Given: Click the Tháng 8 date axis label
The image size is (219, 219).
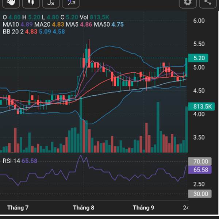Looking at the screenshot, I should click(84, 208).
